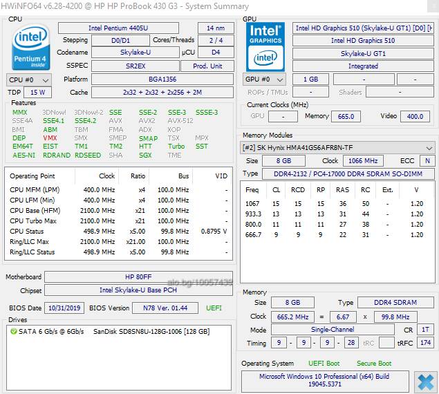Open the CPU #0 selector dropdown

coord(29,80)
